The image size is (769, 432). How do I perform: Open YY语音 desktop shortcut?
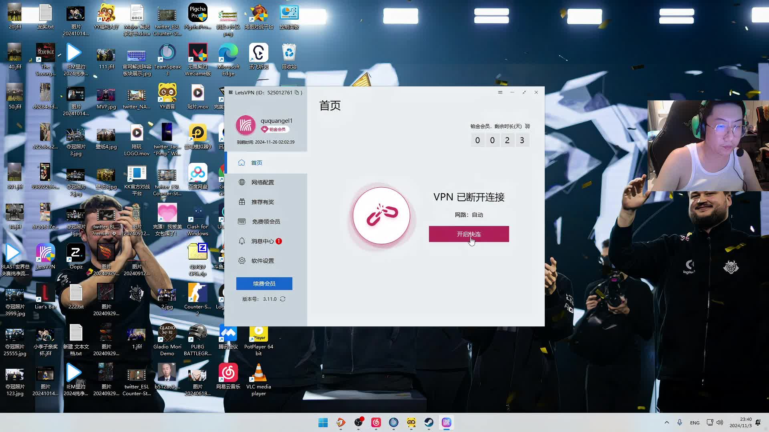(167, 97)
